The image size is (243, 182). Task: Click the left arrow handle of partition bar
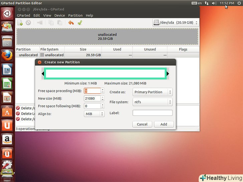point(43,74)
